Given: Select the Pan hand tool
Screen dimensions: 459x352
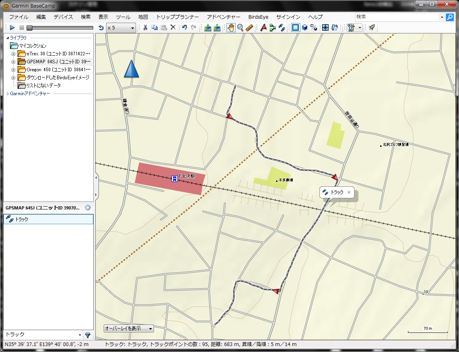Looking at the screenshot, I should click(x=231, y=27).
